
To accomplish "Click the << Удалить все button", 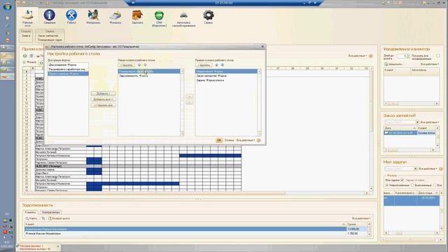I will coord(103,106).
